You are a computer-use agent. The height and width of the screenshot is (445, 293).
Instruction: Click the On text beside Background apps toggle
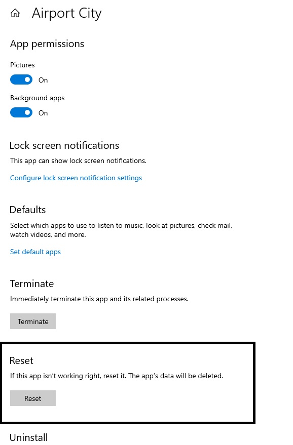[43, 113]
